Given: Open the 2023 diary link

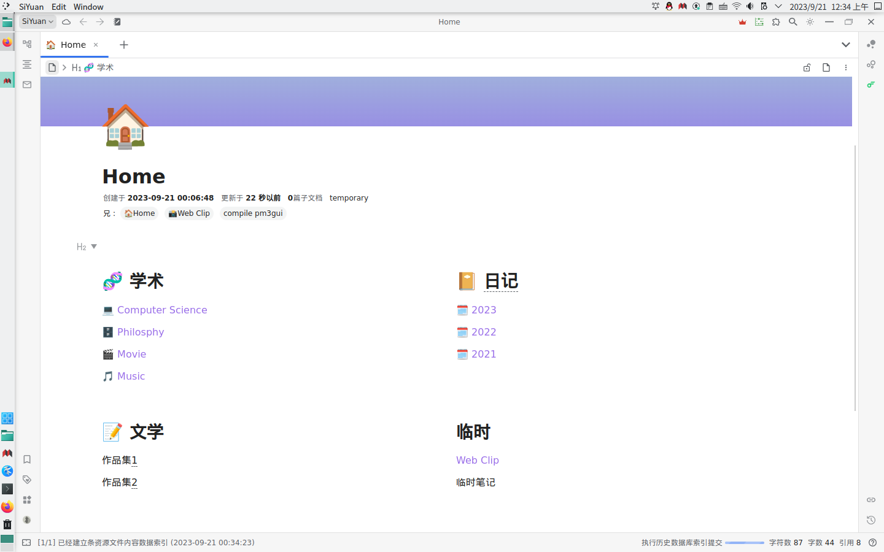Looking at the screenshot, I should 484,310.
